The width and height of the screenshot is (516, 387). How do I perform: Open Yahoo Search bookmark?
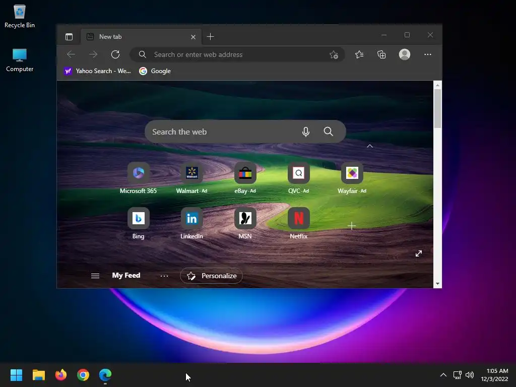(98, 71)
